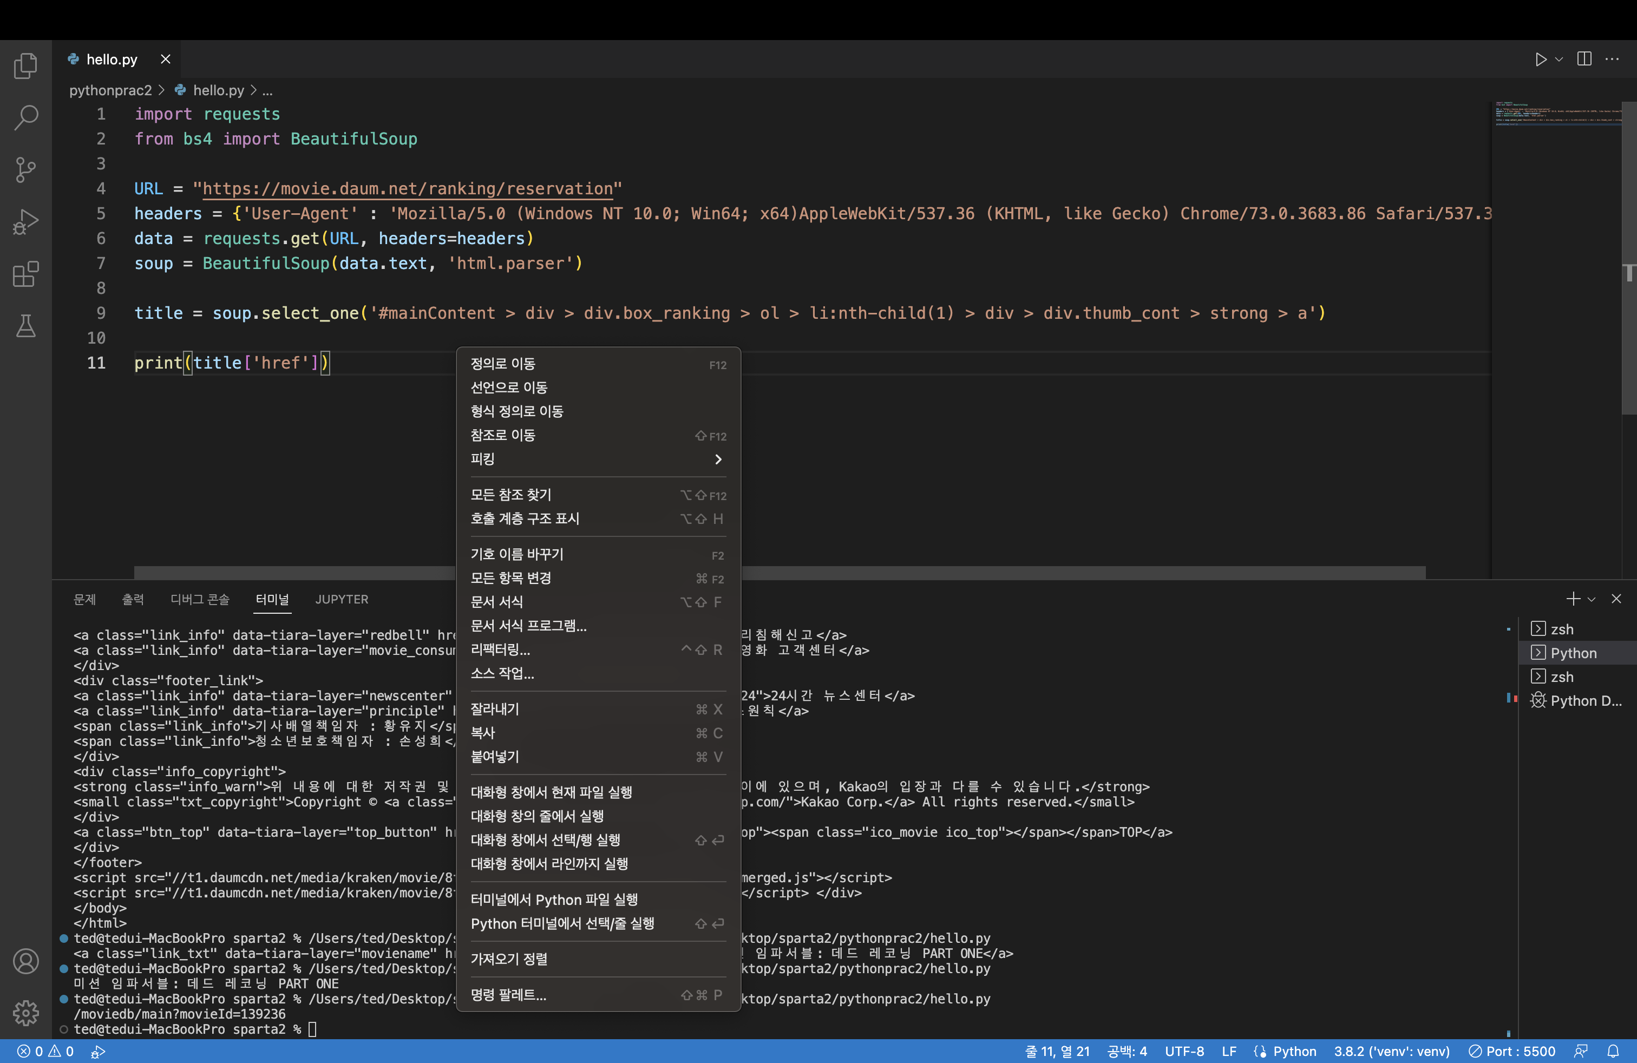Click the debug launch icon in status bar
The height and width of the screenshot is (1063, 1637).
pos(99,1051)
